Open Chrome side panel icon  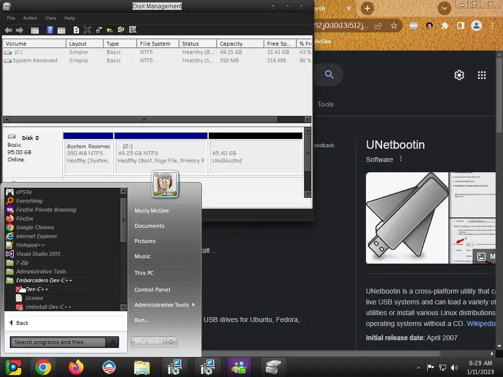point(461,26)
